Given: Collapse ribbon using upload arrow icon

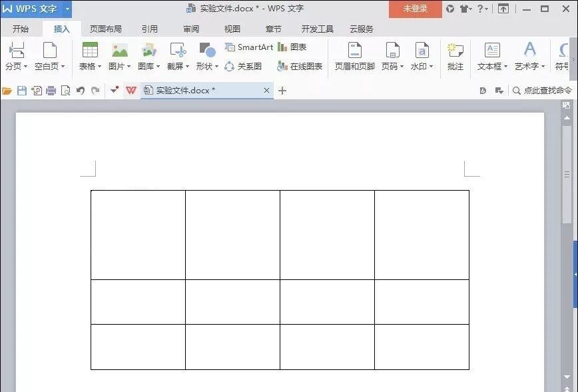Looking at the screenshot, I should pyautogui.click(x=503, y=9).
